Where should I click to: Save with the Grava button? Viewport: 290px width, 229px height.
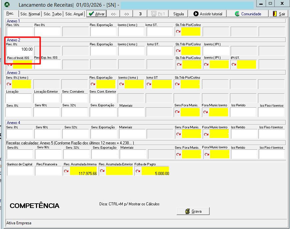(193, 211)
